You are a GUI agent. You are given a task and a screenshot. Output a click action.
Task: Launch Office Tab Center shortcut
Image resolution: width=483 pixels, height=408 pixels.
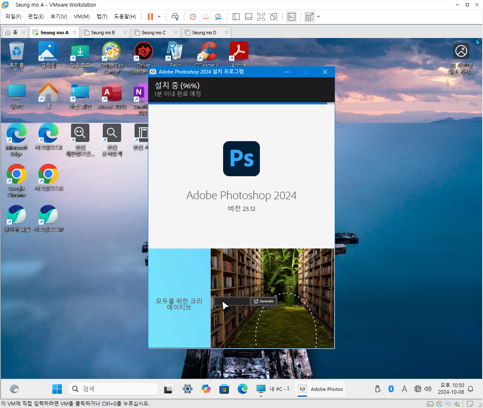(112, 58)
